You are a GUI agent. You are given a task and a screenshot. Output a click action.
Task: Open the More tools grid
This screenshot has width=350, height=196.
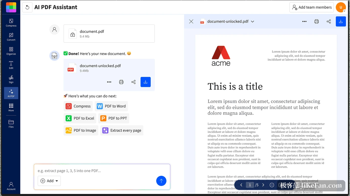pos(11,107)
